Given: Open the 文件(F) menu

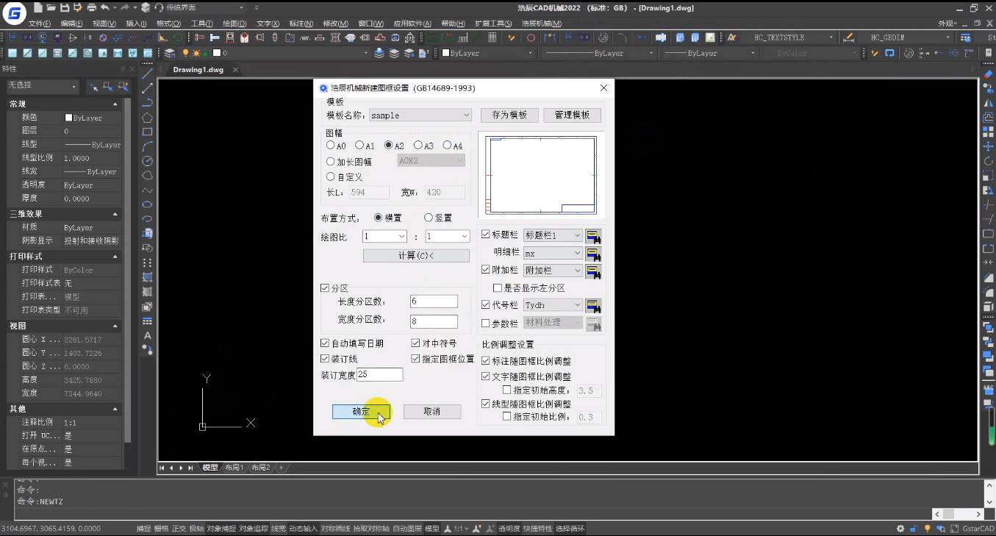Looking at the screenshot, I should [x=40, y=24].
